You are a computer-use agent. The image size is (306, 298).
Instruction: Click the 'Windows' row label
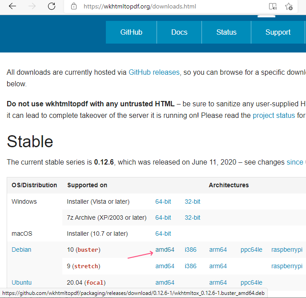coord(24,201)
